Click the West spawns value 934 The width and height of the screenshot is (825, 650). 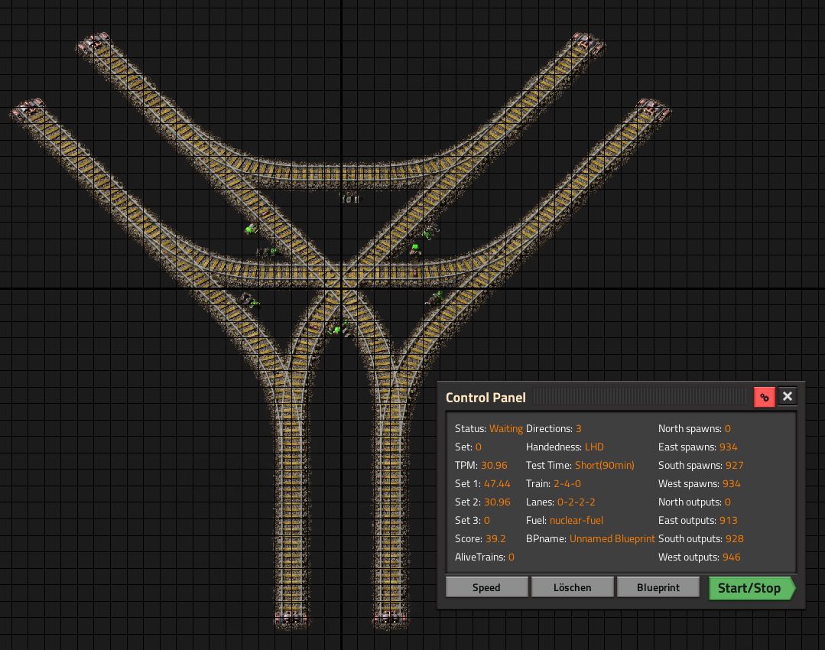[732, 484]
